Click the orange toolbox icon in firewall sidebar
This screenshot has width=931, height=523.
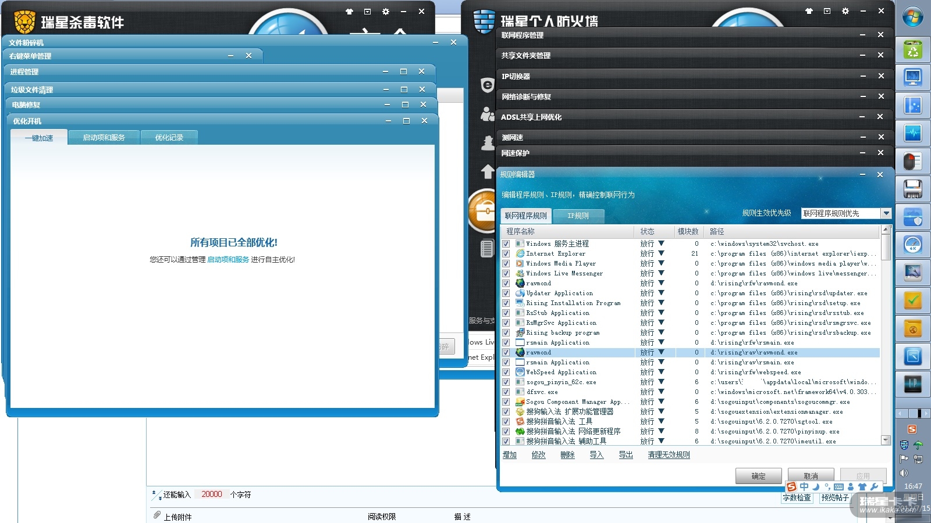(x=483, y=210)
